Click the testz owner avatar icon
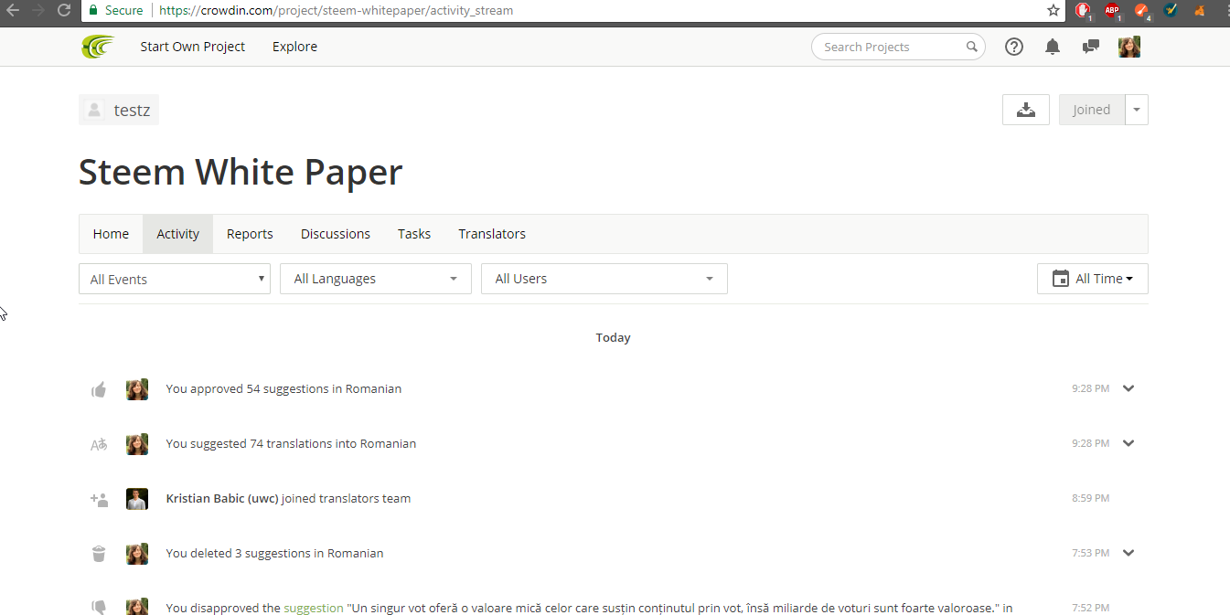The image size is (1230, 615). (93, 111)
